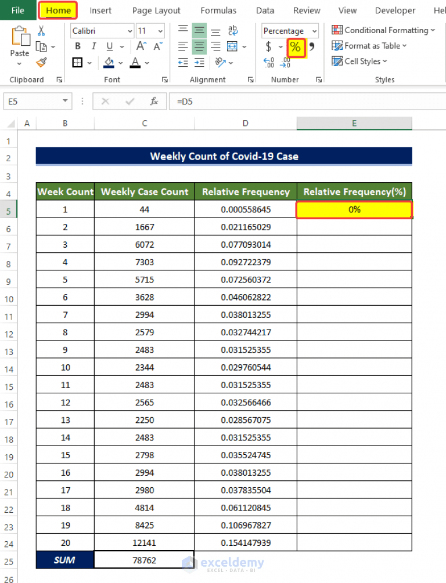
Task: Click the Accounting dollar sign icon
Action: [x=268, y=46]
